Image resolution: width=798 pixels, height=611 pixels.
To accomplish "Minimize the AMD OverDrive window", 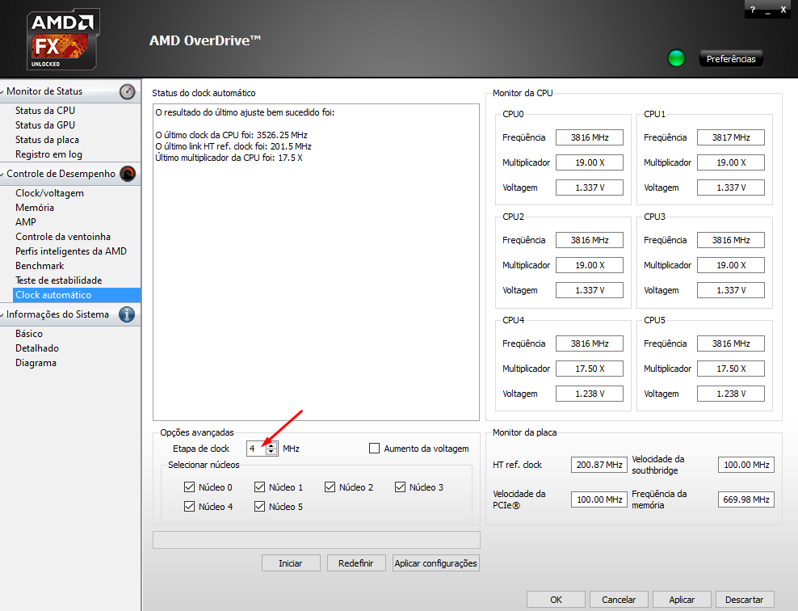I will (x=768, y=11).
